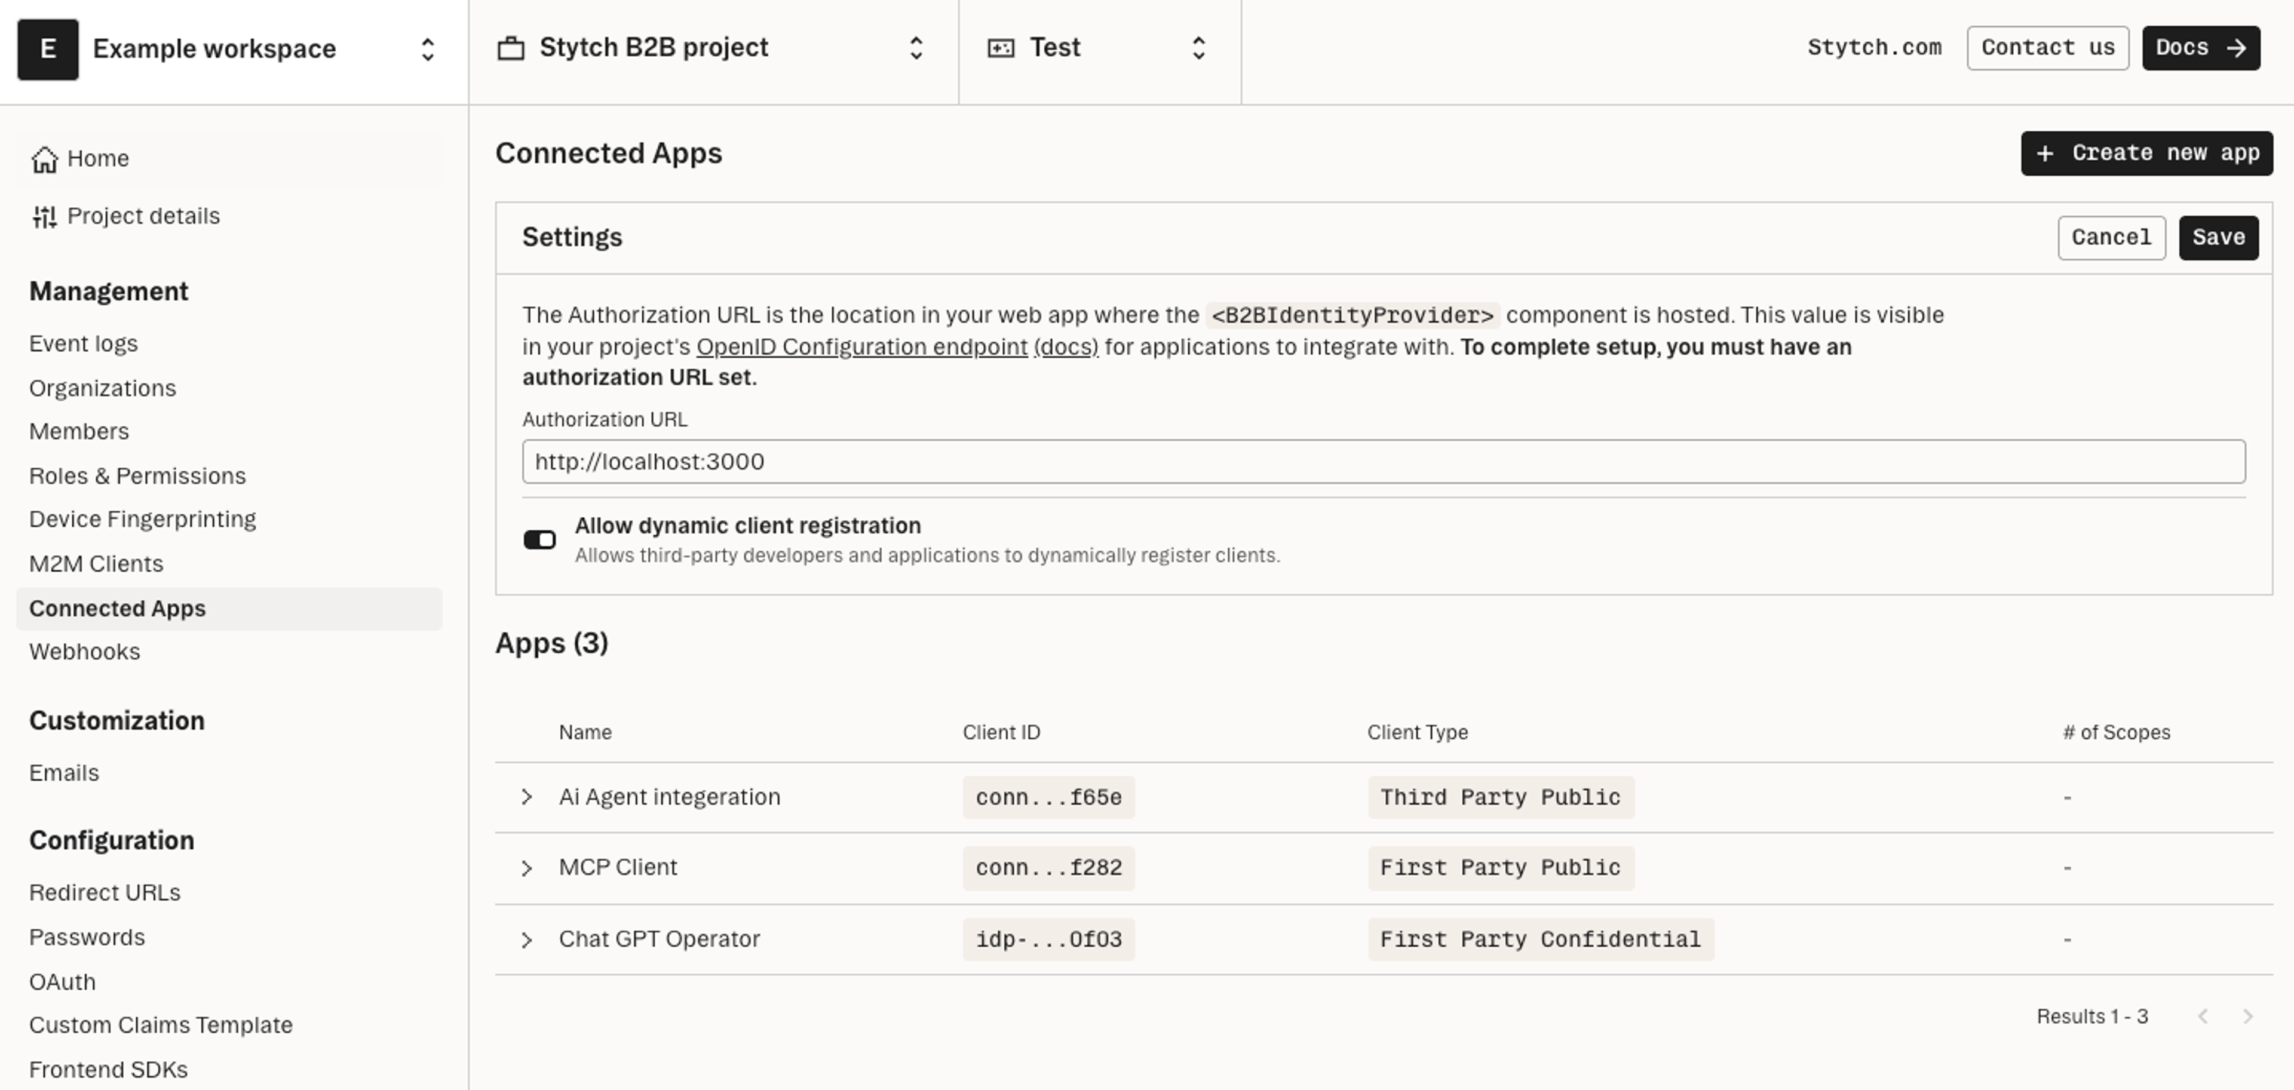Image resolution: width=2294 pixels, height=1090 pixels.
Task: Open the OpenID Configuration endpoint link
Action: tap(861, 347)
